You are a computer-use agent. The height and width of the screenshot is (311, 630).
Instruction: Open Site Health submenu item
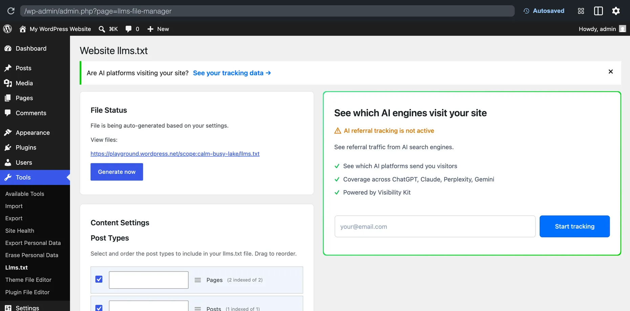(x=20, y=231)
